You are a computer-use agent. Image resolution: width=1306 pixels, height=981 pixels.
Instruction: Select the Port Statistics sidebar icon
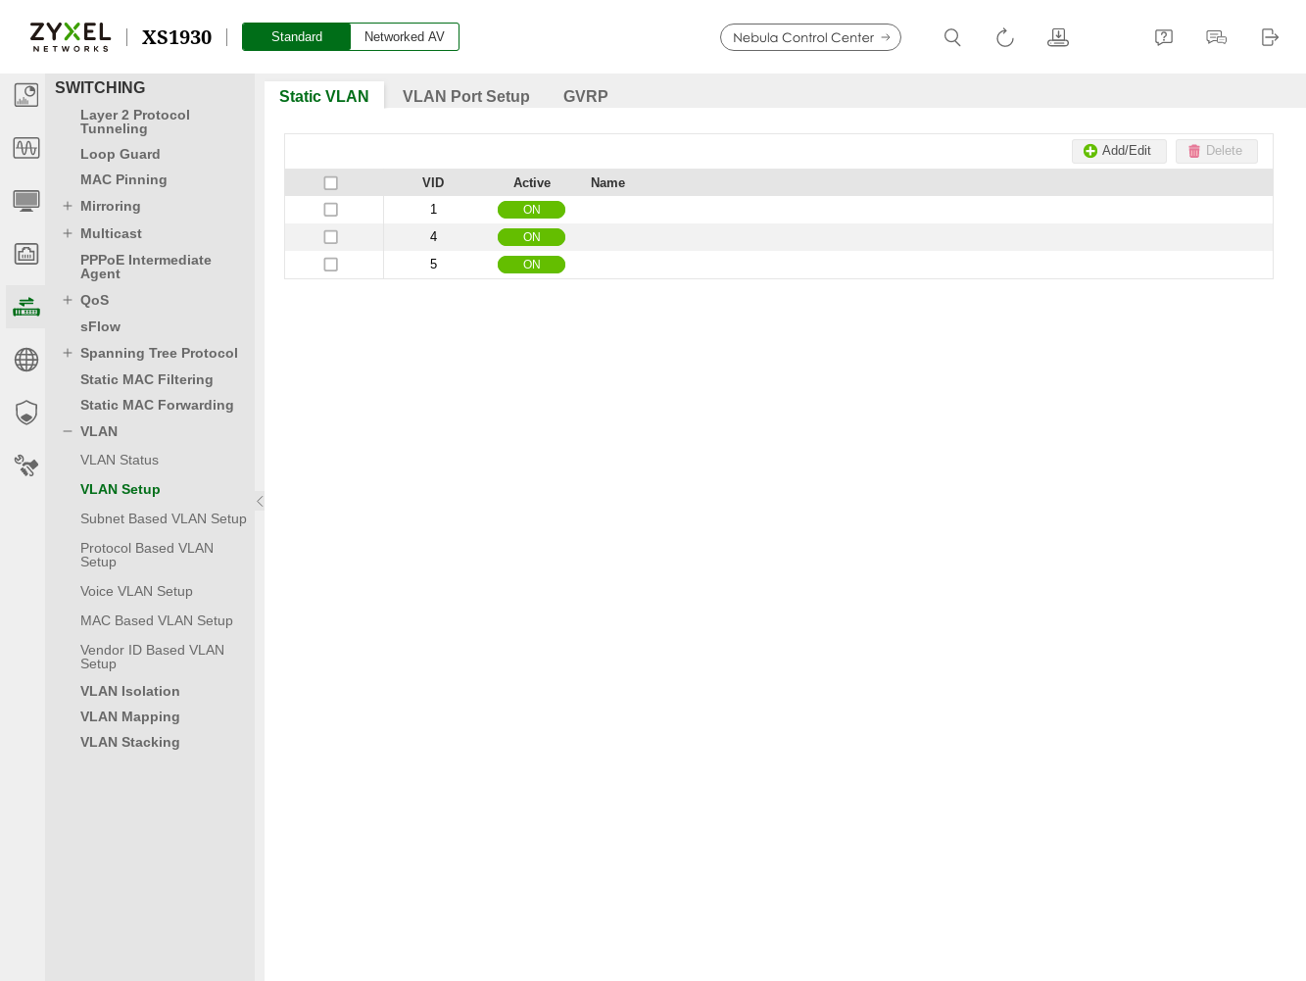25,148
